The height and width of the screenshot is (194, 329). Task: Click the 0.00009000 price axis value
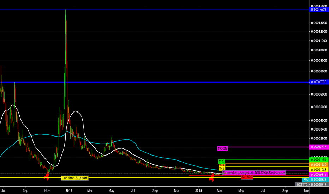319,61
